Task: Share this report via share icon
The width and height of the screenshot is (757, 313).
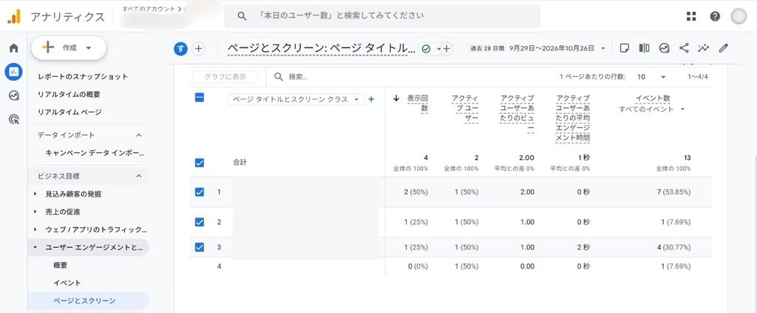Action: (684, 48)
